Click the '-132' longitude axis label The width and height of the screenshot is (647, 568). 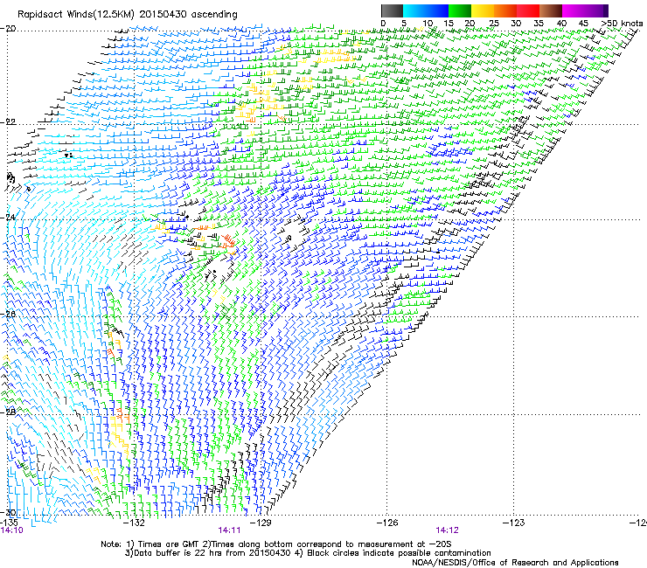point(135,523)
